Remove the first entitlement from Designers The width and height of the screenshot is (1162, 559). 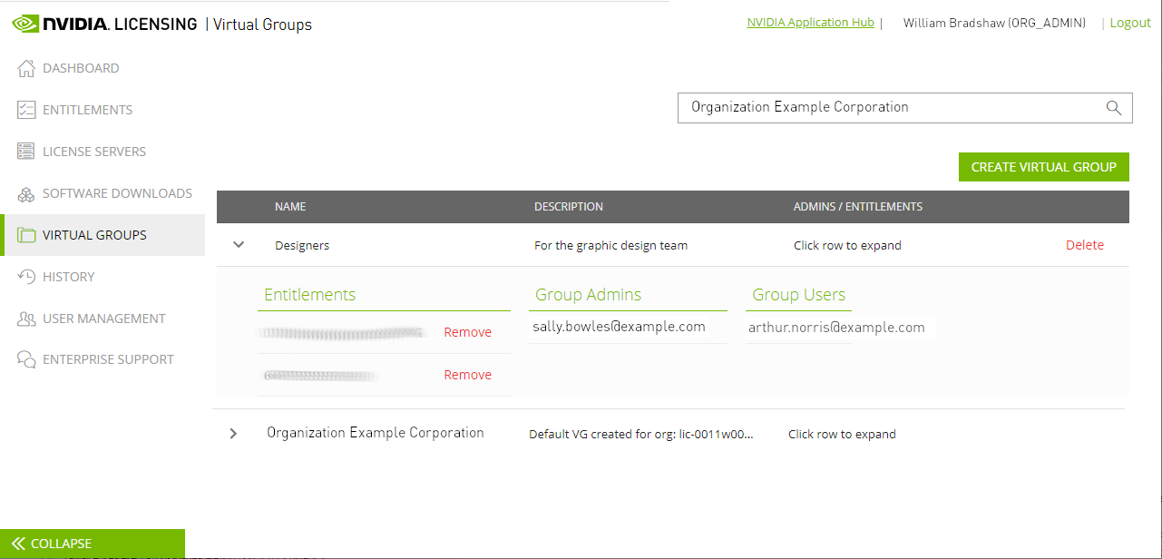tap(467, 332)
